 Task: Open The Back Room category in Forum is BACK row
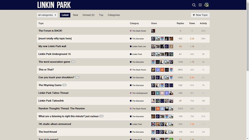[138, 31]
